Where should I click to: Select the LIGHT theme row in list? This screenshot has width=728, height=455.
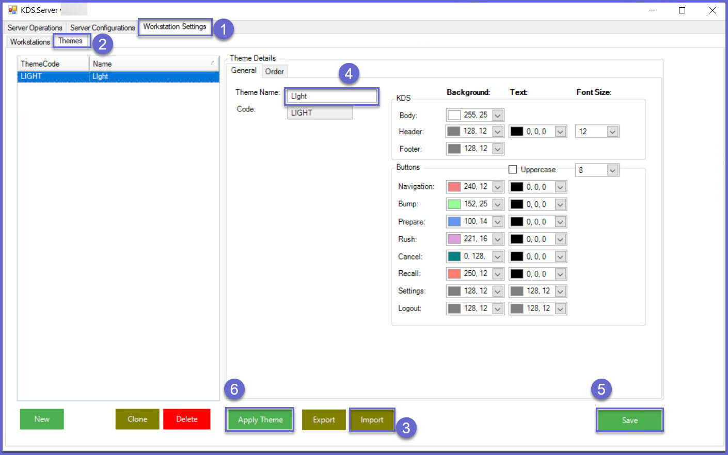(x=118, y=76)
